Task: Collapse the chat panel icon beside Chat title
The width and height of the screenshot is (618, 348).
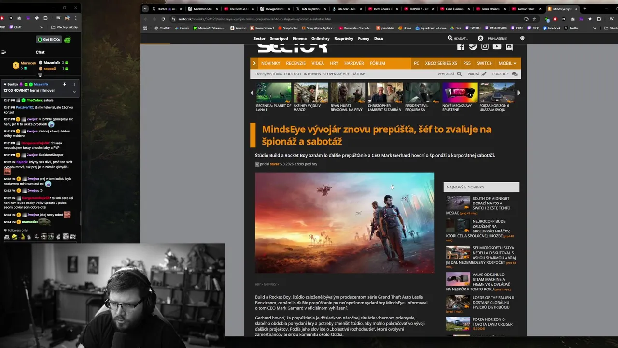Action: 3,52
